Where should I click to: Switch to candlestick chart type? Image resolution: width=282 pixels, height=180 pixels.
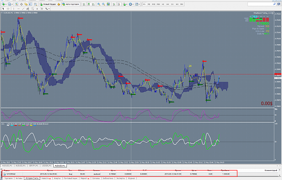point(89,4)
